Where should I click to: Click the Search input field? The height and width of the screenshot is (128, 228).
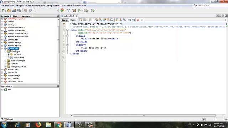pyautogui.click(x=212, y=5)
